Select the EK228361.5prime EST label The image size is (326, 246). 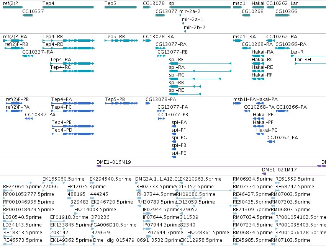[208, 233]
